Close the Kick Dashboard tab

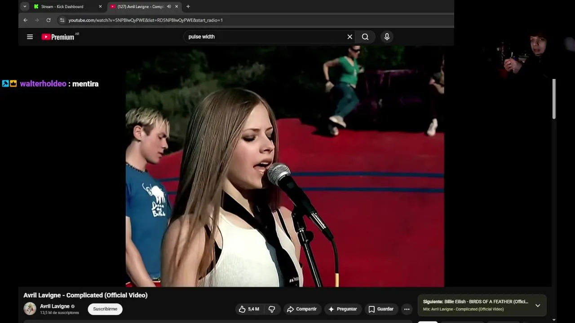(100, 7)
